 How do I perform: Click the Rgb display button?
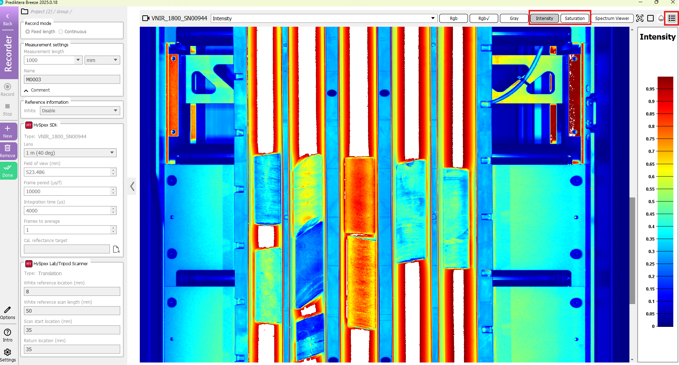point(453,18)
